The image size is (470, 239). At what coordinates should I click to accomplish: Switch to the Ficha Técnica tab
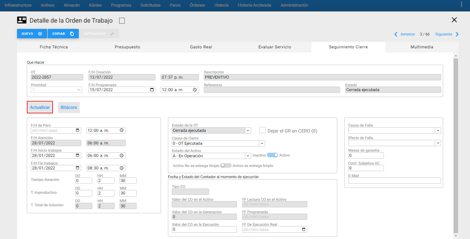54,47
